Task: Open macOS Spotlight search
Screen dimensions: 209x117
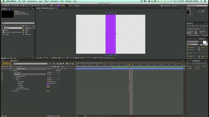Action: [x=201, y=1]
